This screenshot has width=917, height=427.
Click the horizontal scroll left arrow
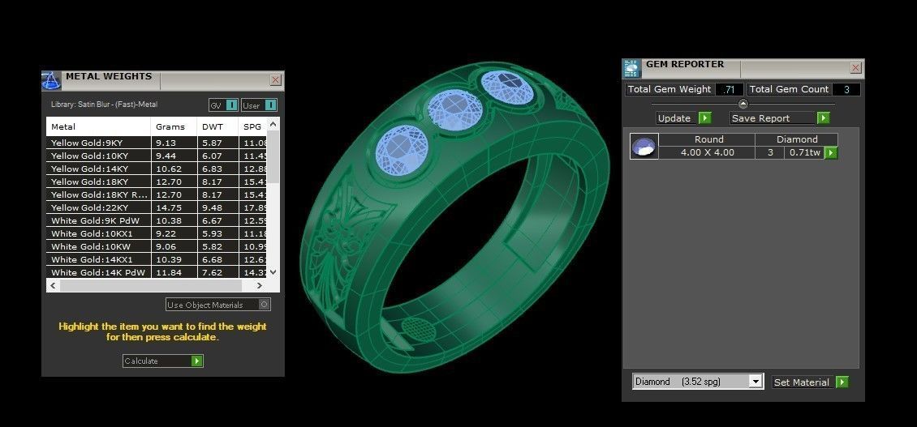[x=54, y=286]
